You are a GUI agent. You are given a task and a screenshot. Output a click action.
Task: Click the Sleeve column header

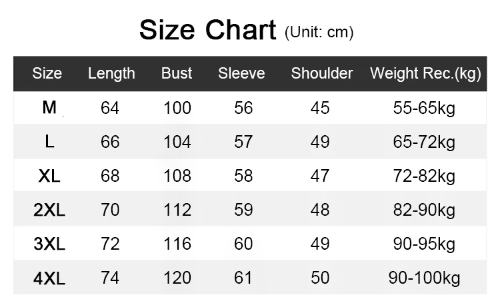pos(241,73)
